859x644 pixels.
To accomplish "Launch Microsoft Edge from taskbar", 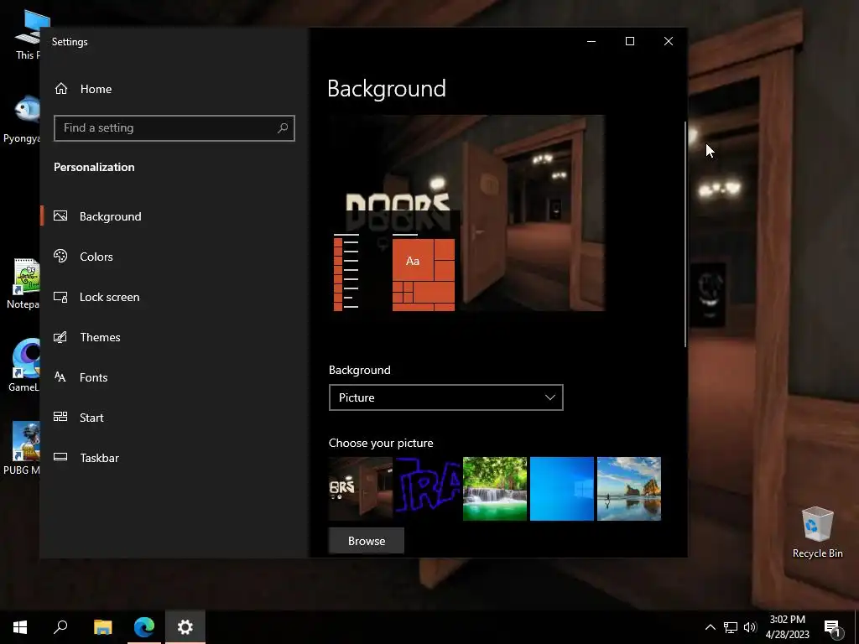I will pos(144,627).
